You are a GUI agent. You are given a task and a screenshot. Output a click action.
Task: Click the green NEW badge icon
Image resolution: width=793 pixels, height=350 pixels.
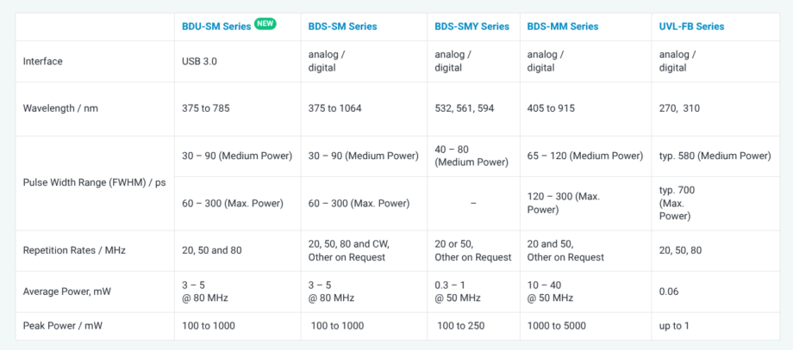265,24
